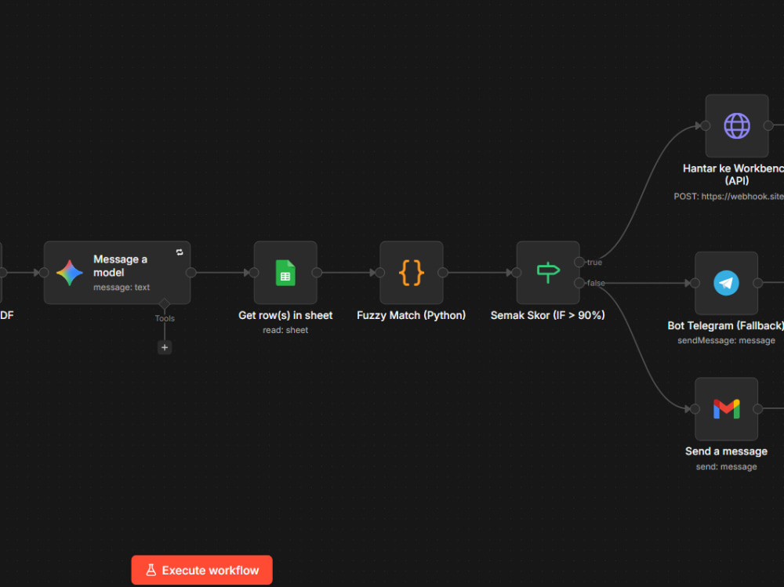Click the output connector of Bot Telegram node
Image resolution: width=784 pixels, height=587 pixels.
(x=758, y=283)
